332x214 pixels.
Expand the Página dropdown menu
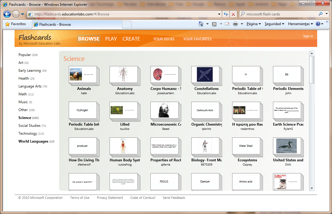click(254, 24)
